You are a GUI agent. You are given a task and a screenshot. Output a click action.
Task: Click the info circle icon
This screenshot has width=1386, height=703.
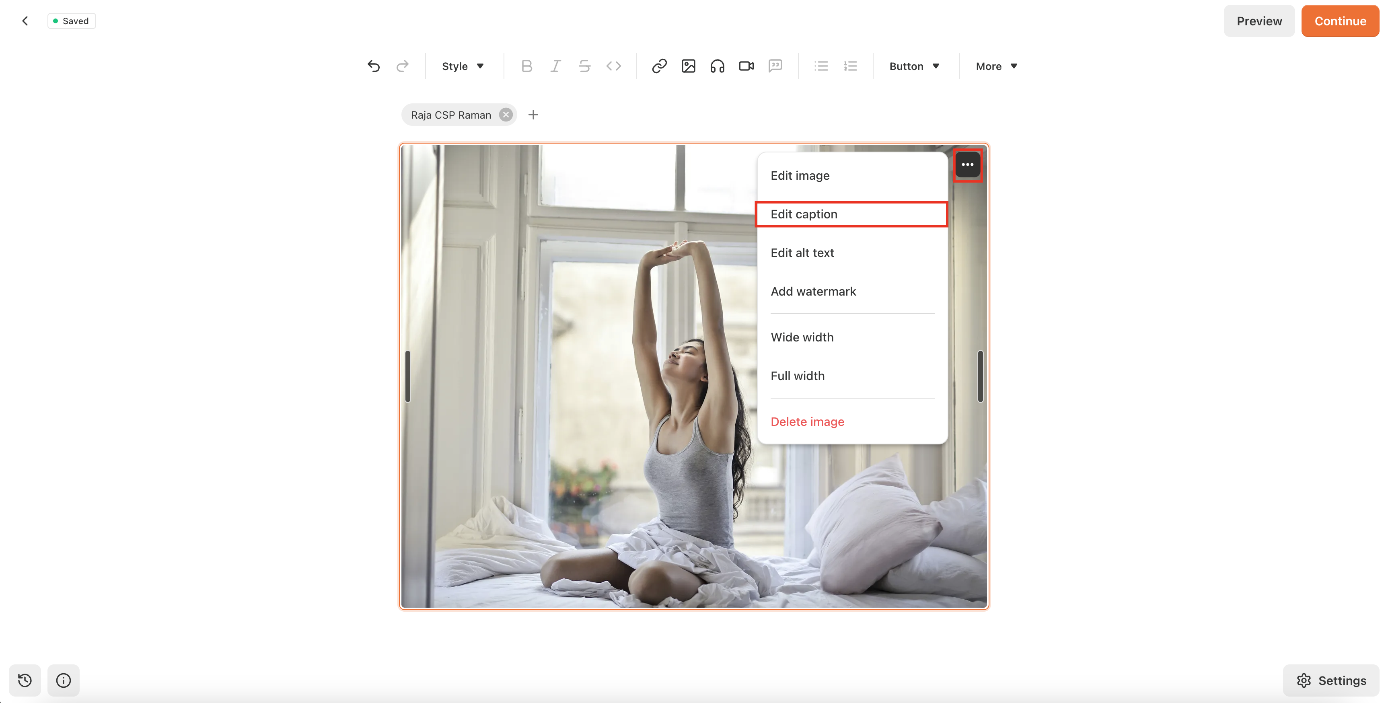point(64,680)
